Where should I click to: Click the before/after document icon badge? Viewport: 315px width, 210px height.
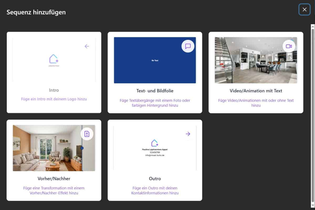87,134
